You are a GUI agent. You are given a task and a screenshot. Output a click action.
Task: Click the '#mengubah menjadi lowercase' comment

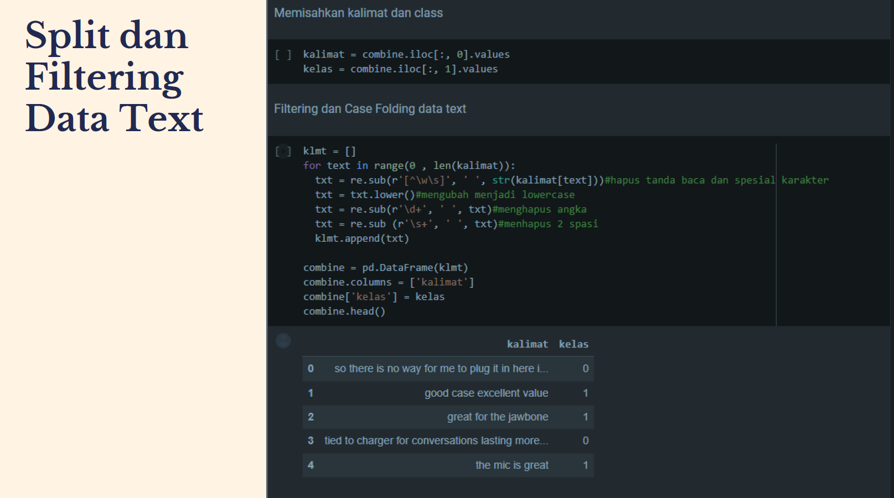pyautogui.click(x=495, y=195)
